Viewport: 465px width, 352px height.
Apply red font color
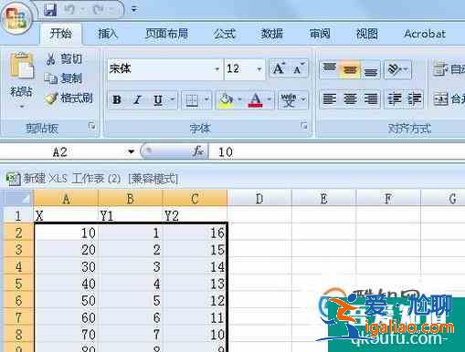tap(256, 99)
